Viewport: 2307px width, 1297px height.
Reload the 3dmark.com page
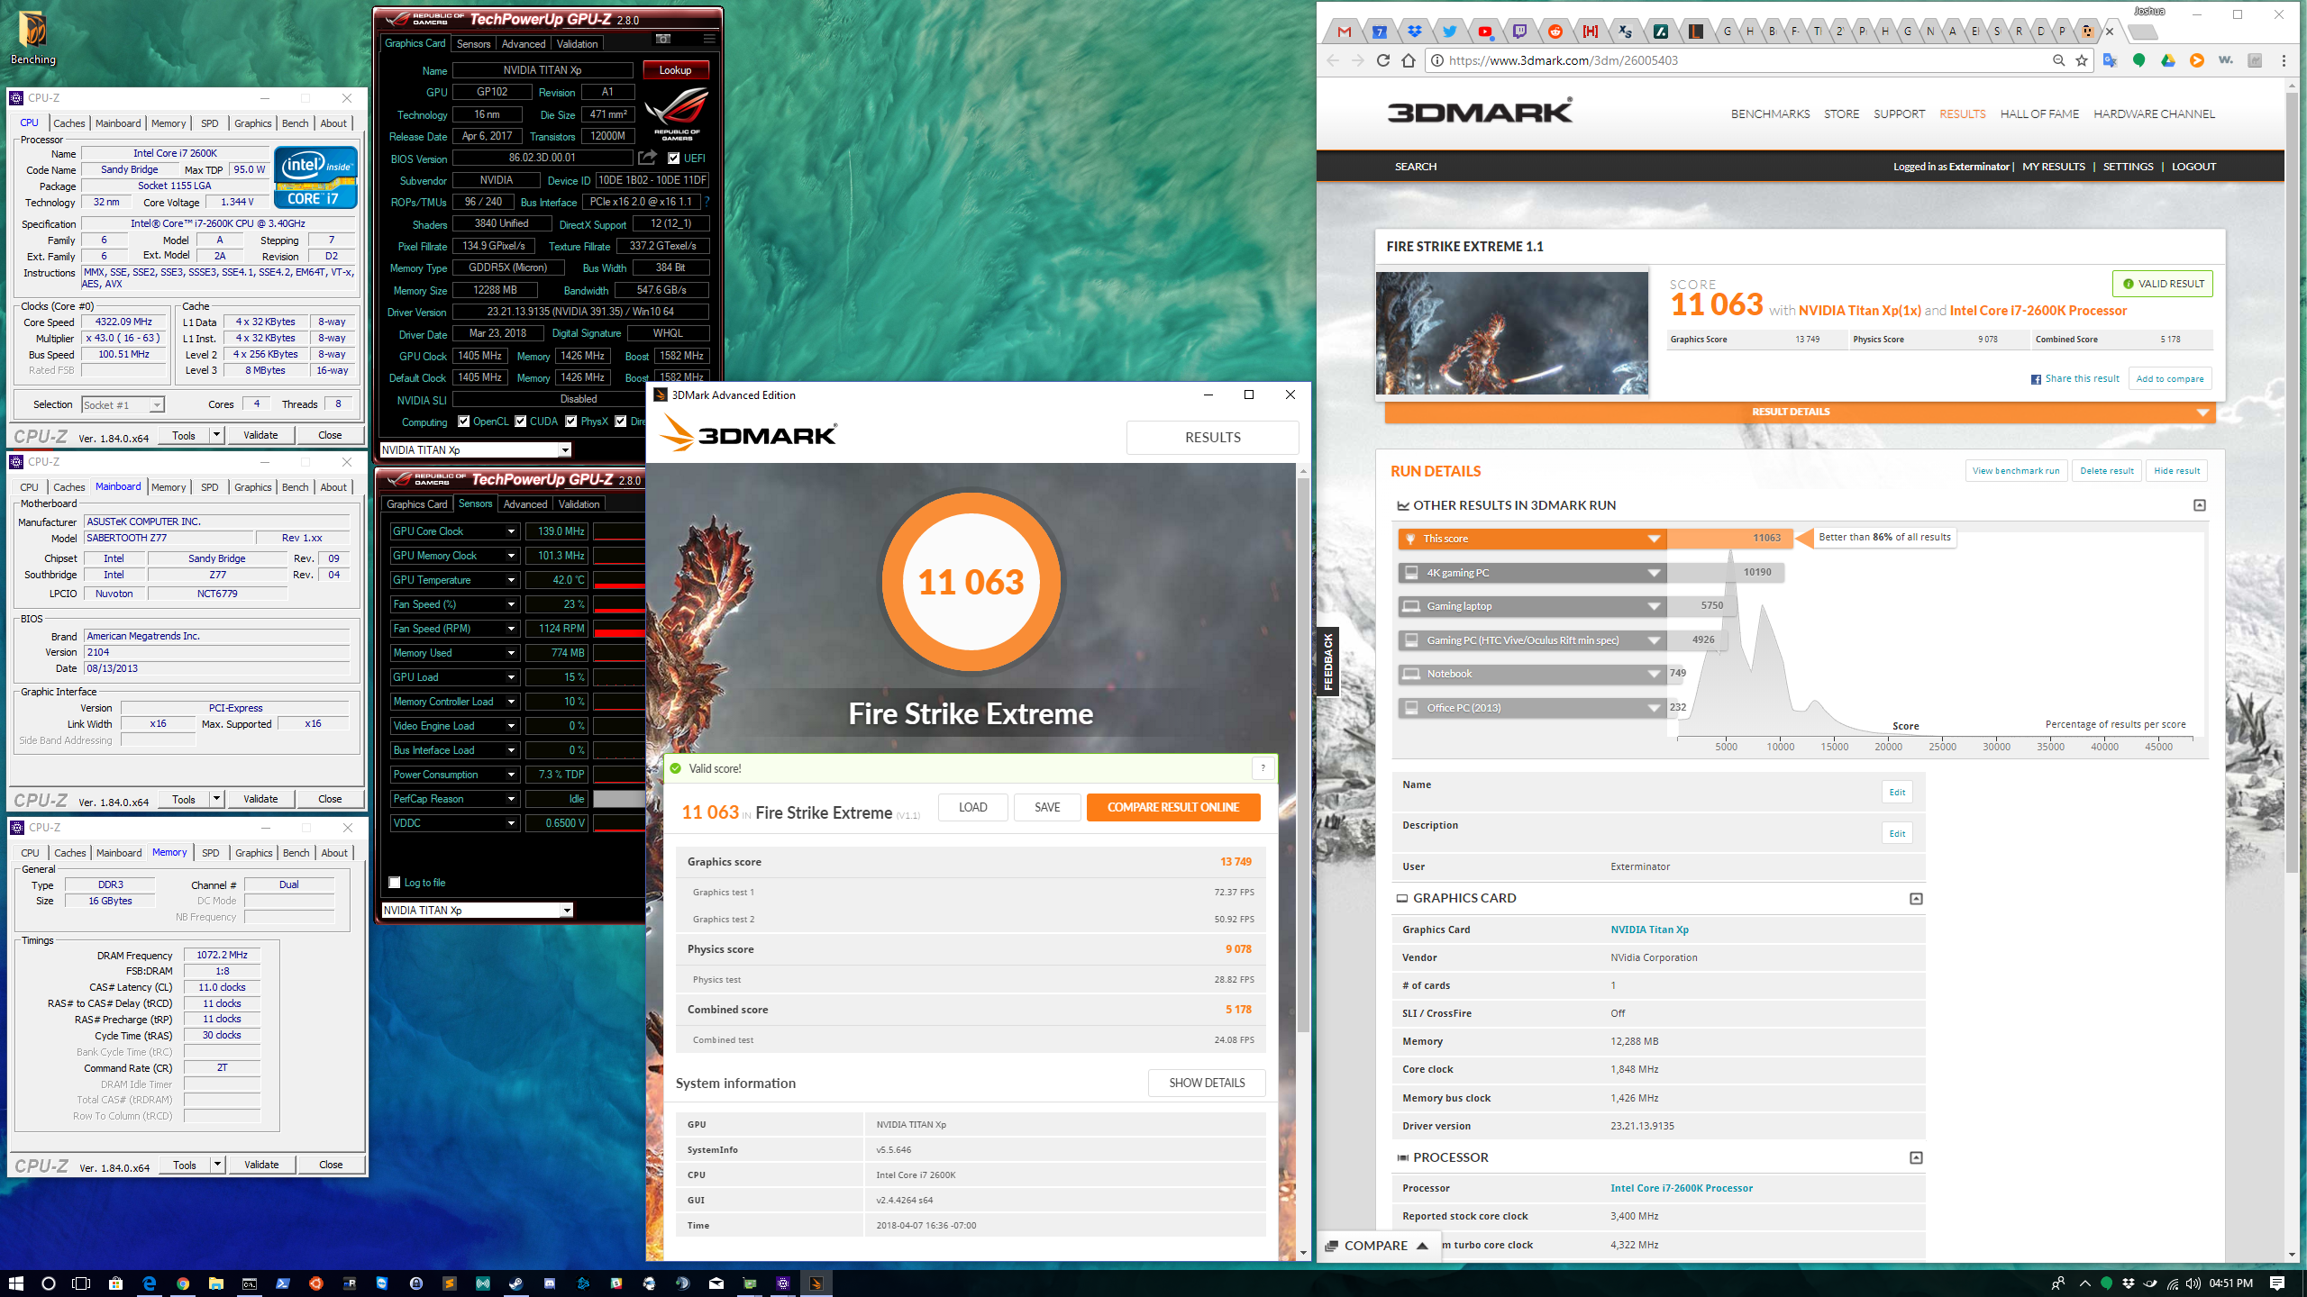1383,60
